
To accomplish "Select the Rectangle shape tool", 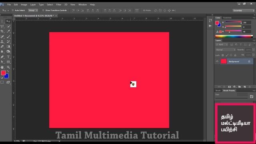I will pyautogui.click(x=8, y=62).
